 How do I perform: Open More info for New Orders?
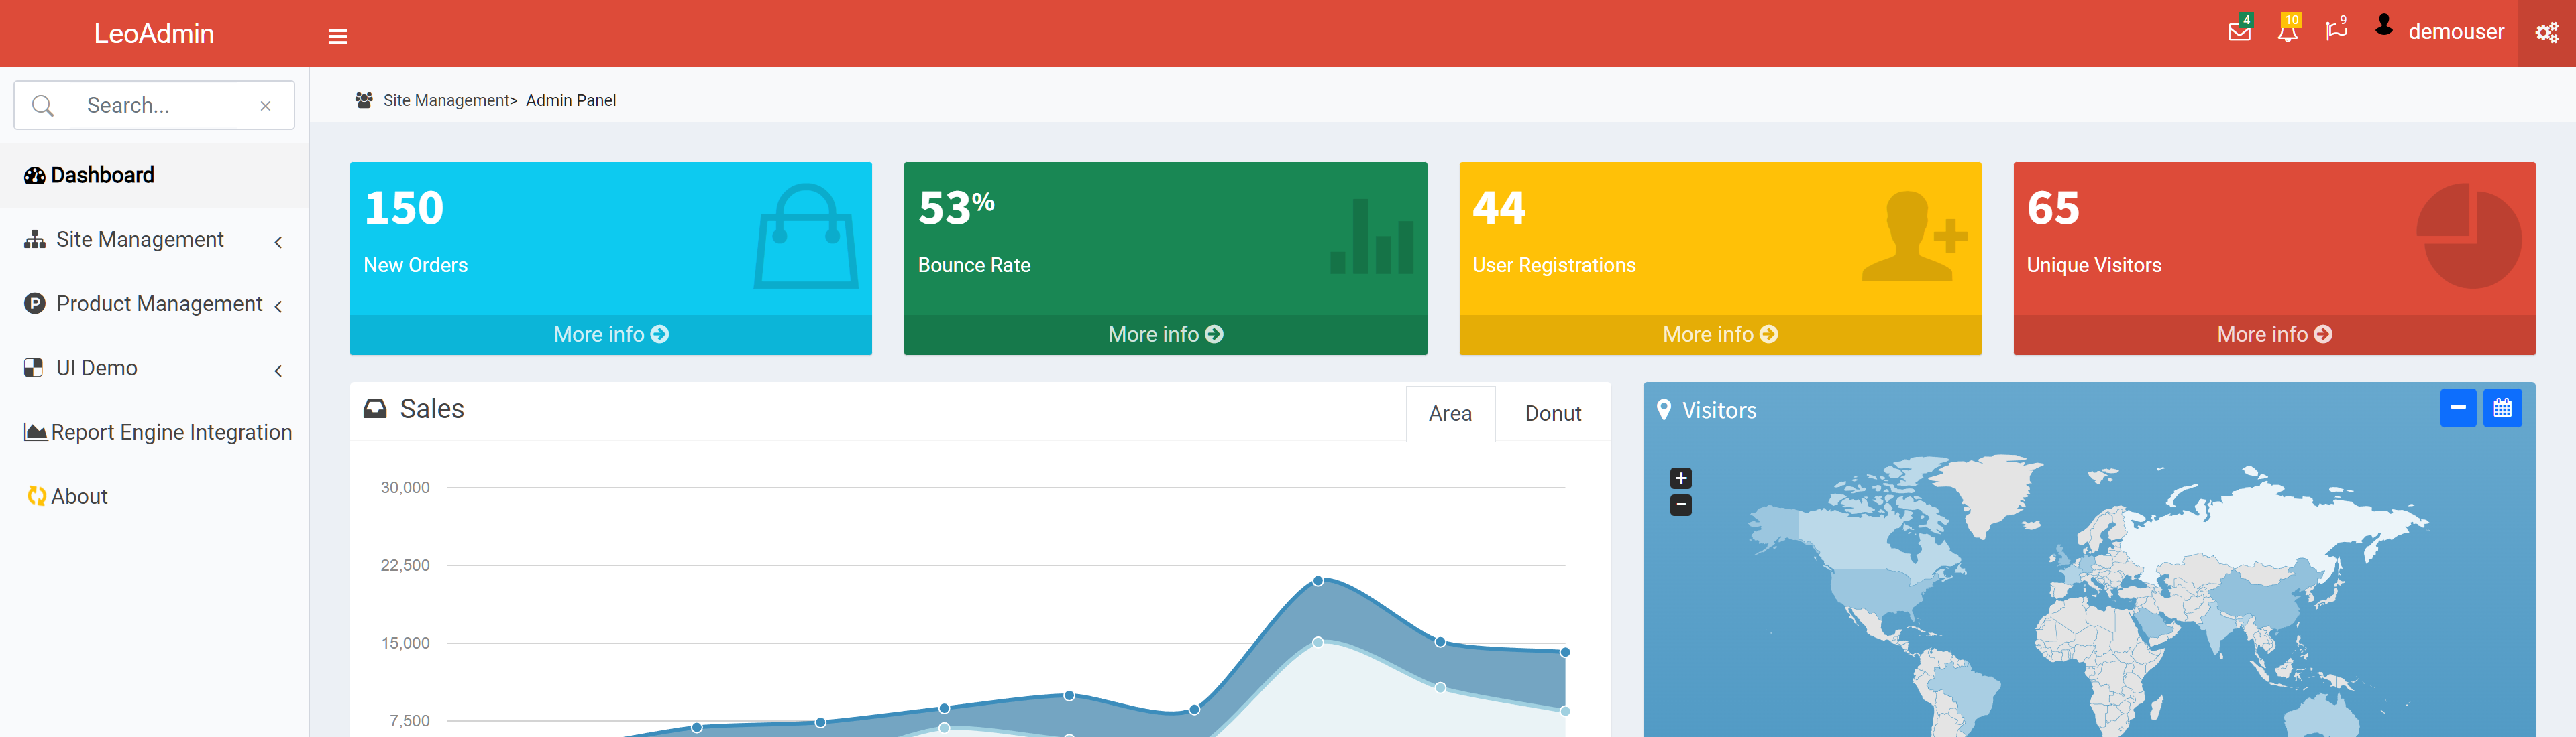point(610,334)
